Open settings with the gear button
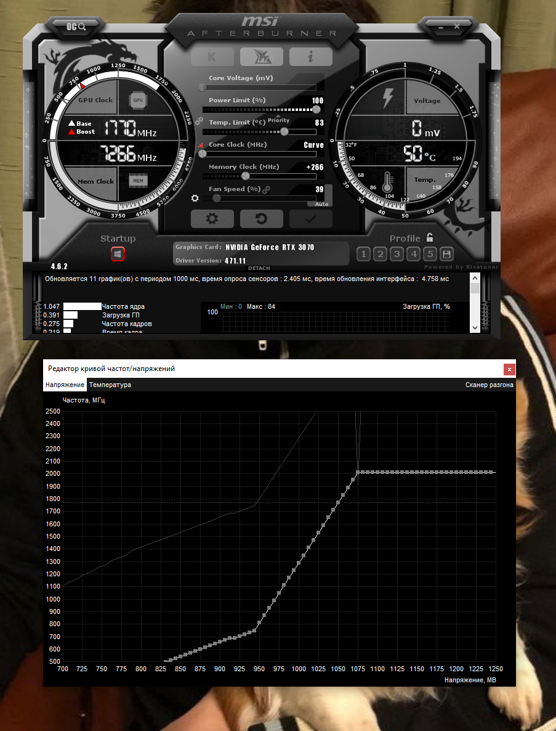Image resolution: width=556 pixels, height=731 pixels. (x=212, y=219)
